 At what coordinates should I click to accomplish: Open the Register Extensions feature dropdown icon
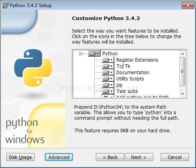(x=108, y=60)
